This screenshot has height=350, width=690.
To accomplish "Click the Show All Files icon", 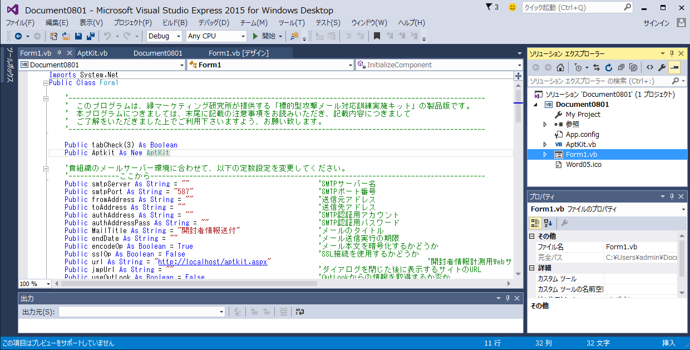I will pos(633,67).
